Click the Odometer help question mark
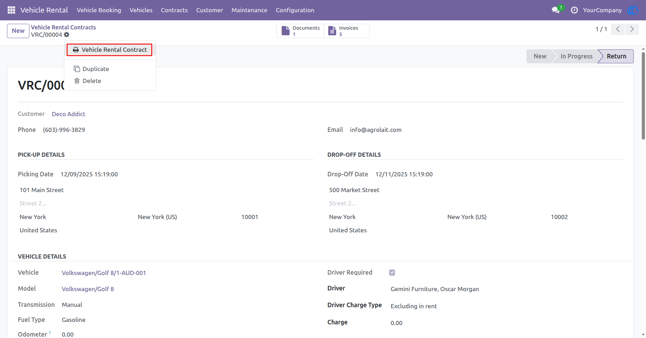Screen dimensions: 646x338 50,332
